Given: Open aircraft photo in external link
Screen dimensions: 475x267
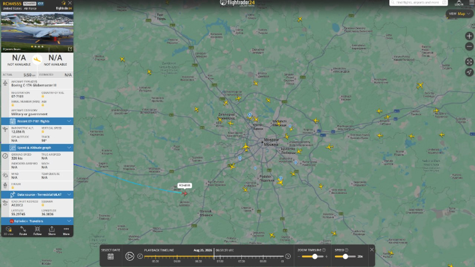Looking at the screenshot, I should [x=70, y=49].
